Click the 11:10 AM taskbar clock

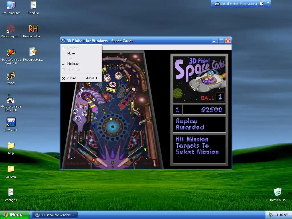coord(281,215)
